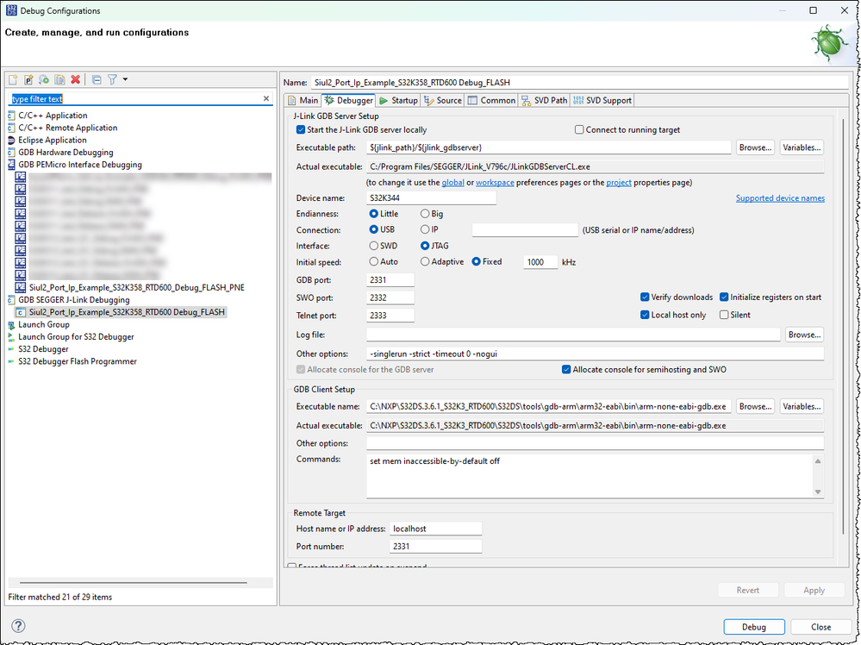
Task: Select Siul2_Port_Ip_Example_S32K358_RTD600_Debug_FLASH_PNE configuration
Action: (137, 287)
